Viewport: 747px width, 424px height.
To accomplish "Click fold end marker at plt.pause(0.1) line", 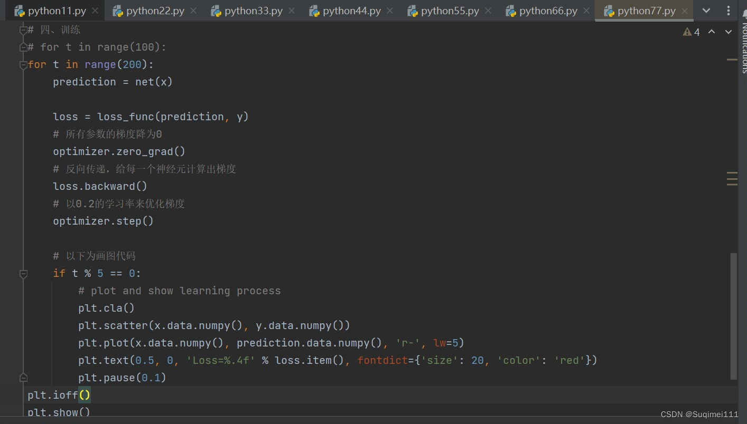I will (23, 378).
